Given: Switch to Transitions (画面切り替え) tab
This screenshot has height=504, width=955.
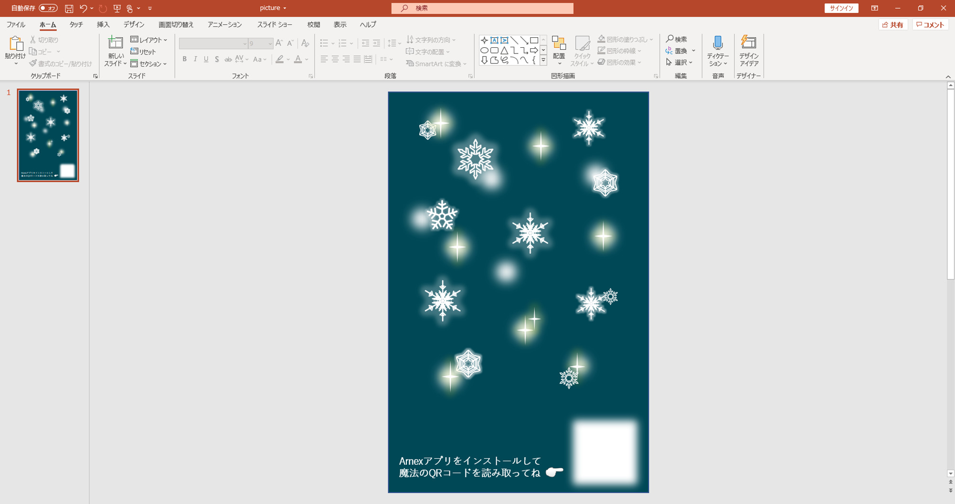Looking at the screenshot, I should (176, 24).
